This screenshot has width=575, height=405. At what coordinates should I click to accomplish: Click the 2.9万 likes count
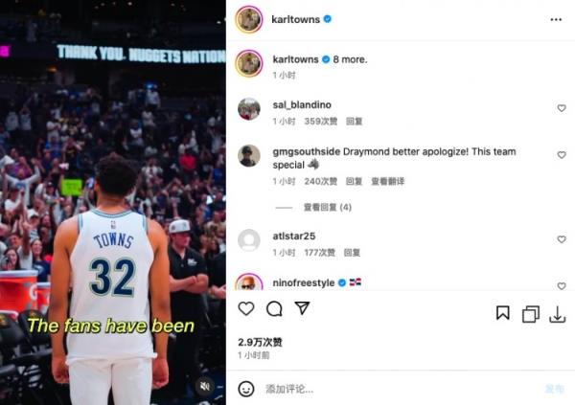(260, 343)
